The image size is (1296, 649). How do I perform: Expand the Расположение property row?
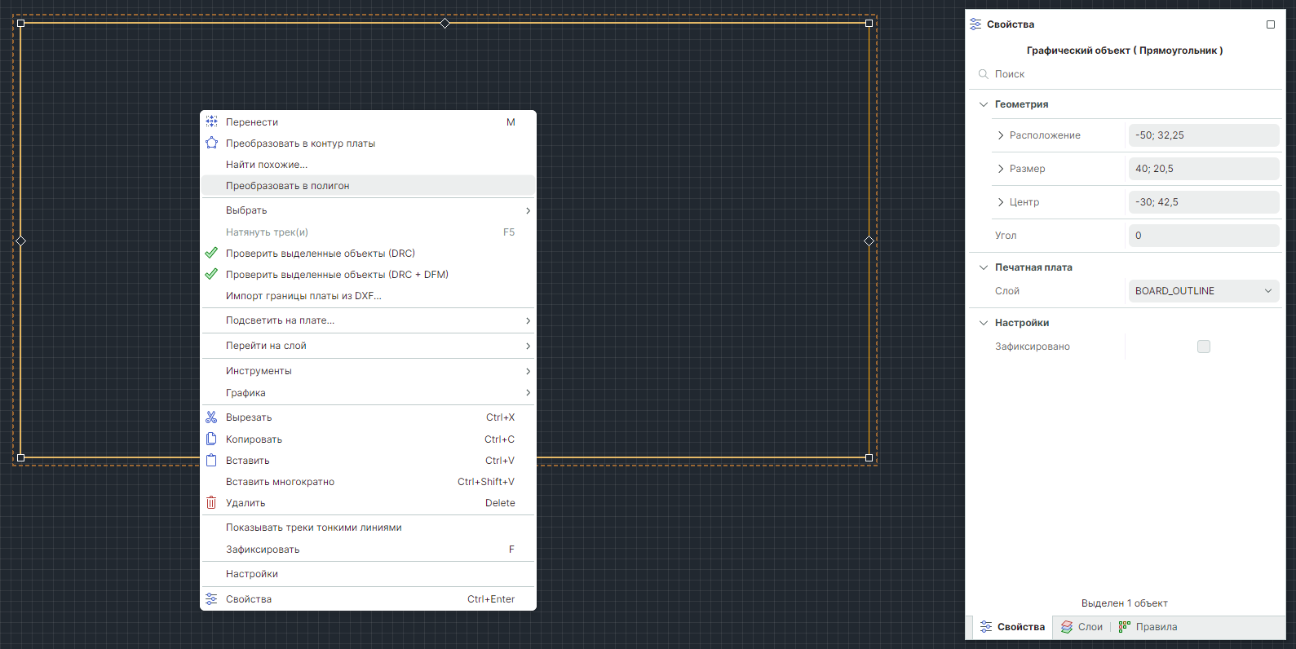click(x=1001, y=135)
